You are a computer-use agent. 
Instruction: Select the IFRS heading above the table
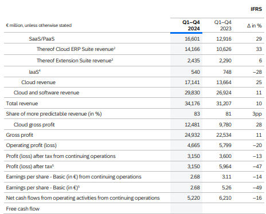(x=256, y=9)
